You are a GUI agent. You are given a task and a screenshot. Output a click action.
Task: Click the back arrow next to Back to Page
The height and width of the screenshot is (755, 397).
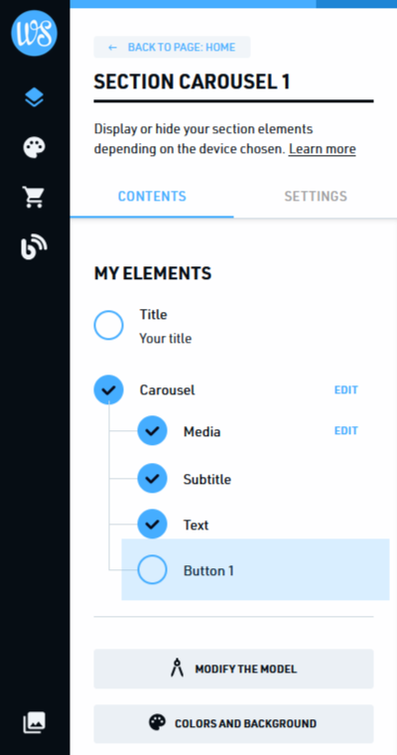(112, 48)
